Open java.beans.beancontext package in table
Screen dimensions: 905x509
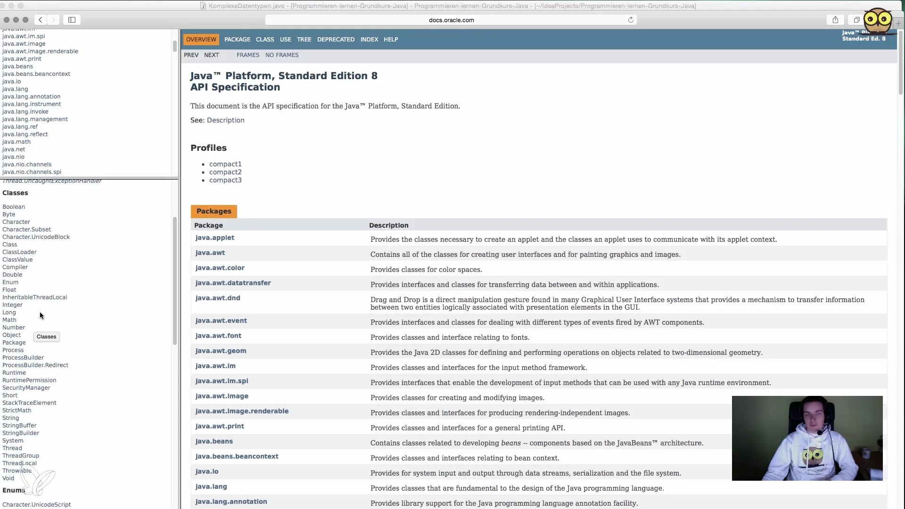(237, 457)
